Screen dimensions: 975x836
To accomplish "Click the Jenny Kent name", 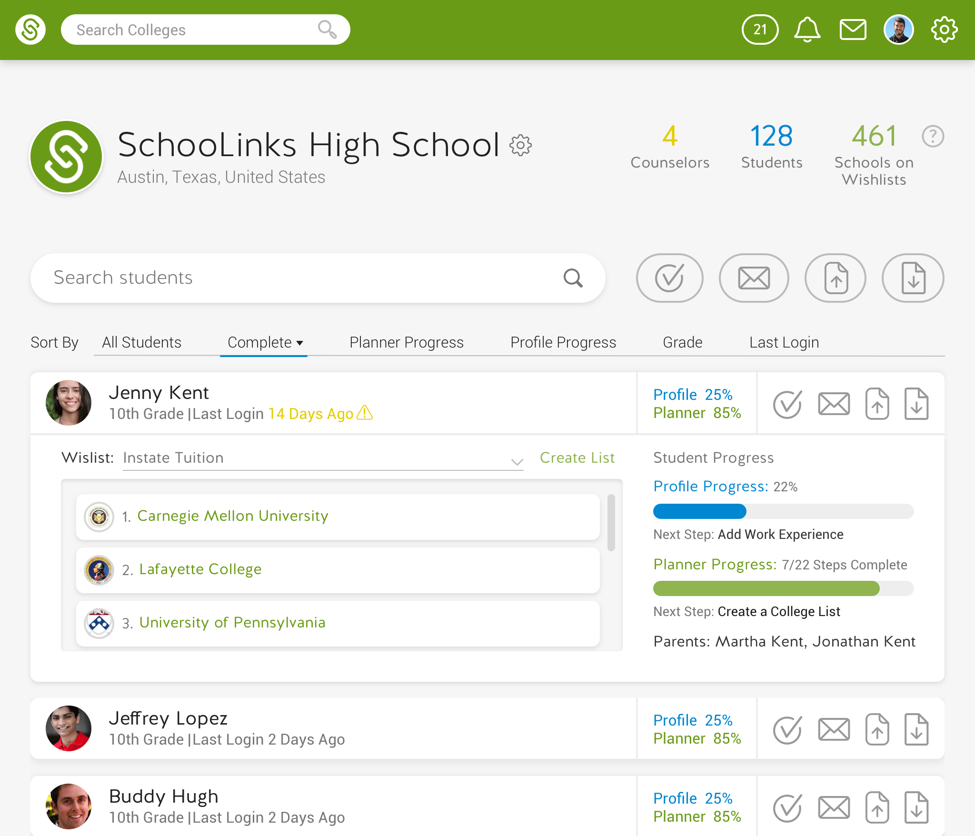I will [x=159, y=393].
